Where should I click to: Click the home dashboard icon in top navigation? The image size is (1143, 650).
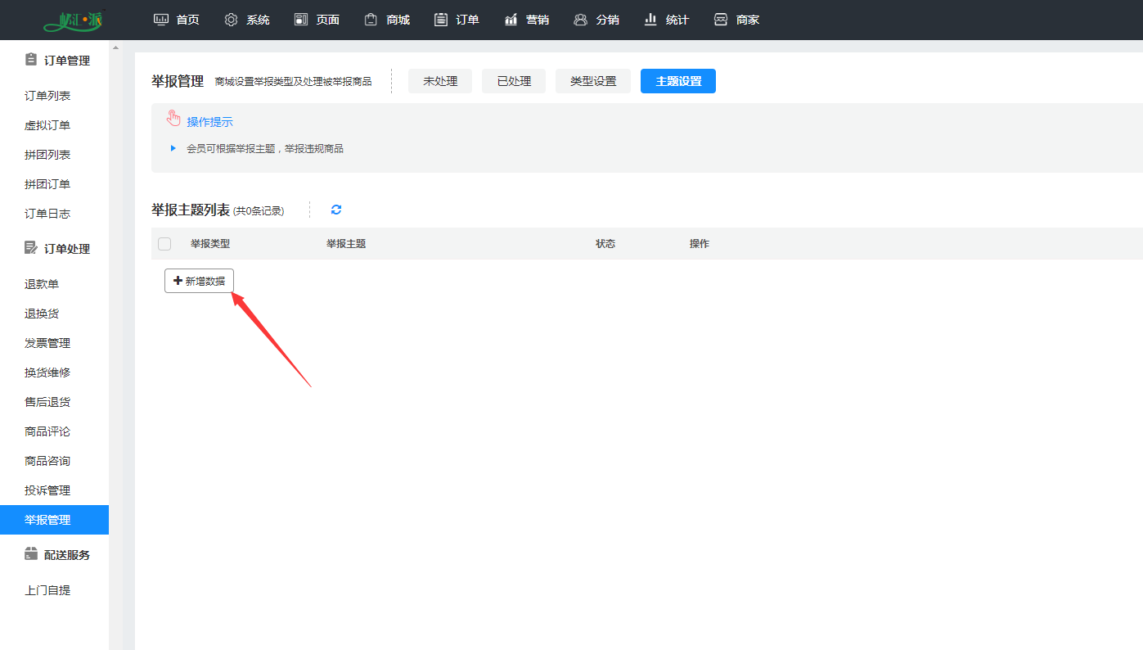coord(162,20)
